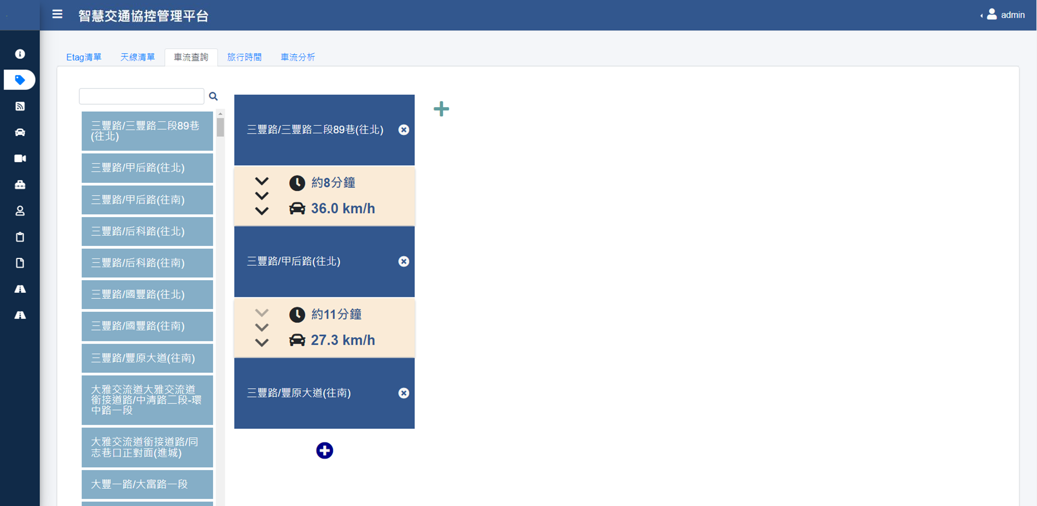Click the scrollbar up arrow

click(x=220, y=113)
